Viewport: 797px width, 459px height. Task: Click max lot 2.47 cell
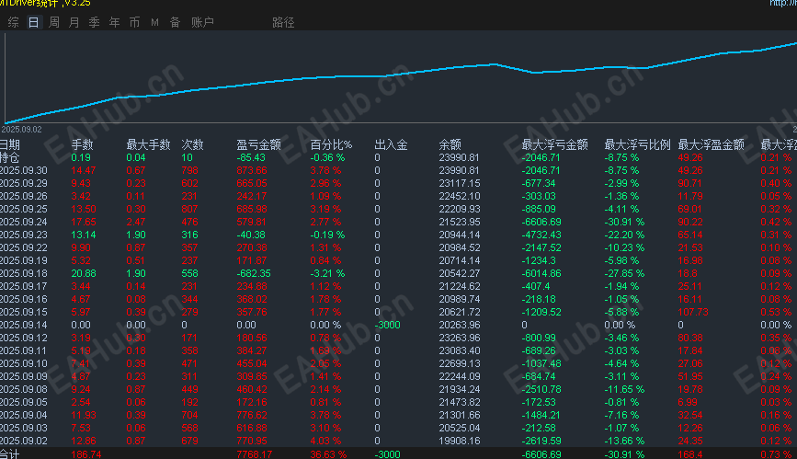(x=136, y=222)
